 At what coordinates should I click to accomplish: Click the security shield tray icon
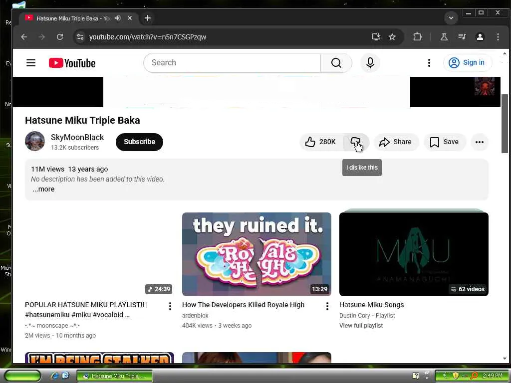point(456,376)
